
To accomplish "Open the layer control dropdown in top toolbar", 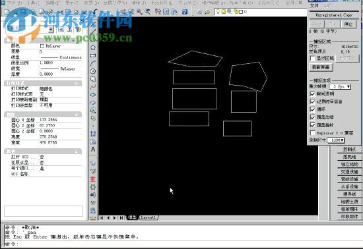I will 261,12.
